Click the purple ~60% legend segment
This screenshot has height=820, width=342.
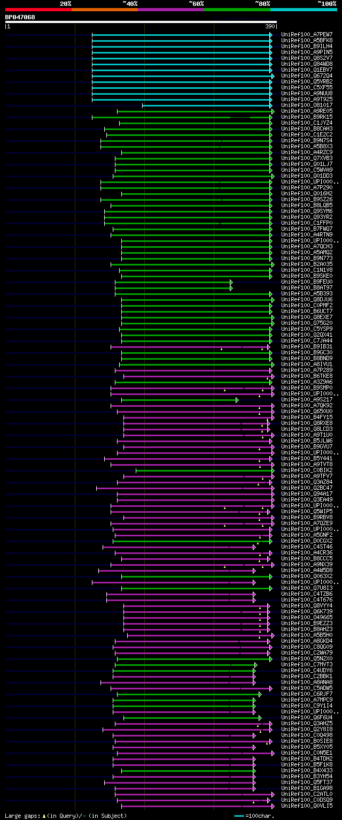coord(171,9)
